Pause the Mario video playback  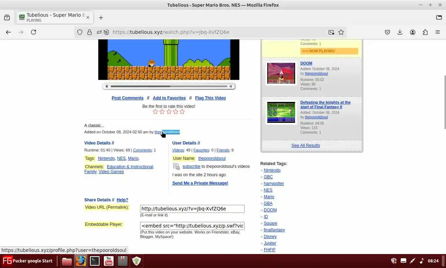tap(107, 86)
